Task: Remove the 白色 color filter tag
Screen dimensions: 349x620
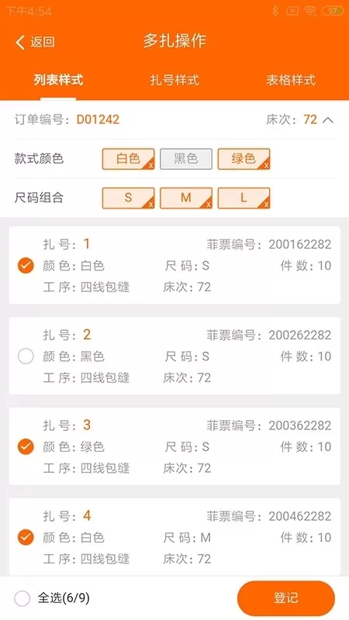Action: point(128,159)
